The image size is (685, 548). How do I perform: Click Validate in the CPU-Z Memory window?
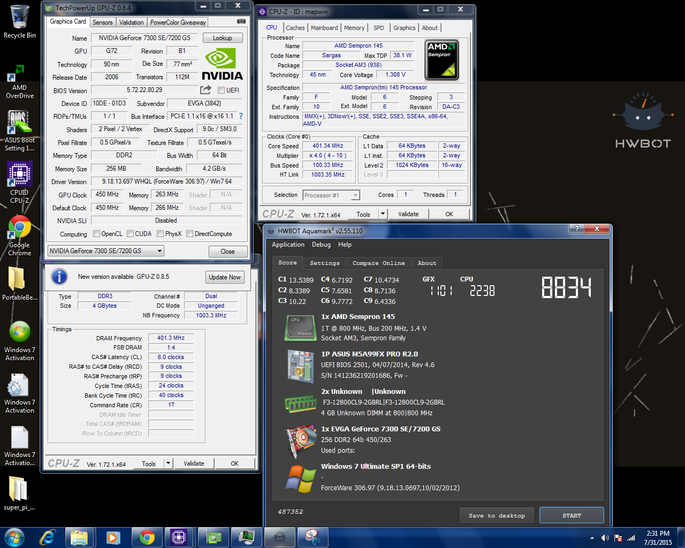click(x=194, y=463)
